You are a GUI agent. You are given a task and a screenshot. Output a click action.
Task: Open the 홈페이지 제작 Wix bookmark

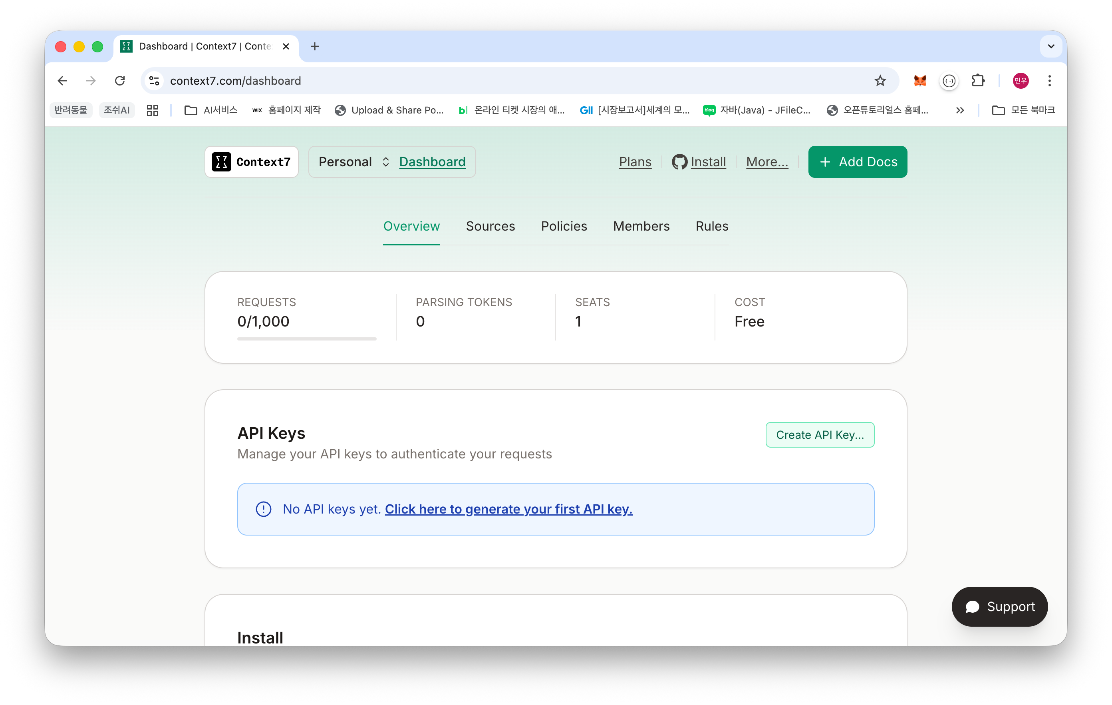click(286, 110)
